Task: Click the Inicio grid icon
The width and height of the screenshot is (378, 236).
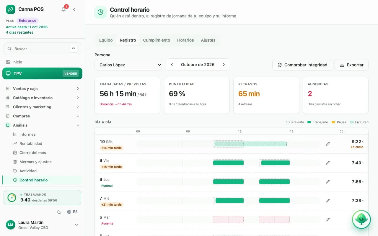Action: click(8, 62)
